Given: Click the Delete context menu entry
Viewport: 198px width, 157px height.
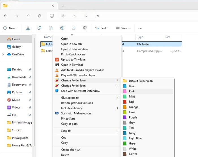Looking at the screenshot, I should tap(65, 155).
